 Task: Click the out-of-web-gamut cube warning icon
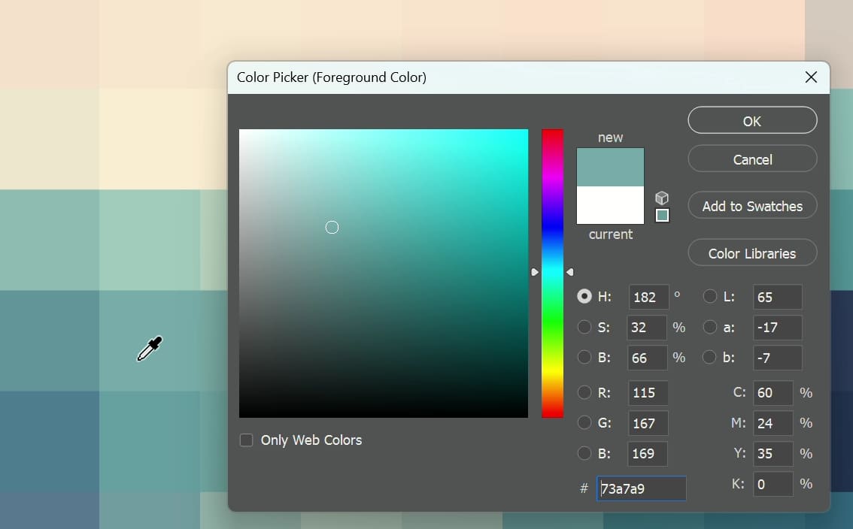pyautogui.click(x=662, y=198)
